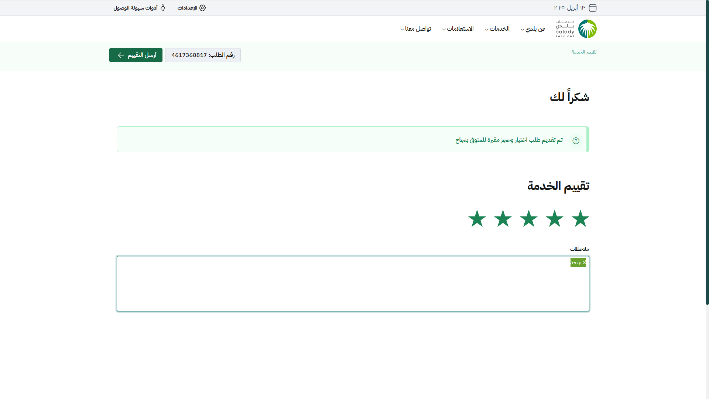The width and height of the screenshot is (709, 399).
Task: Click arrow icon on أرسل التقييم button
Action: [x=121, y=55]
